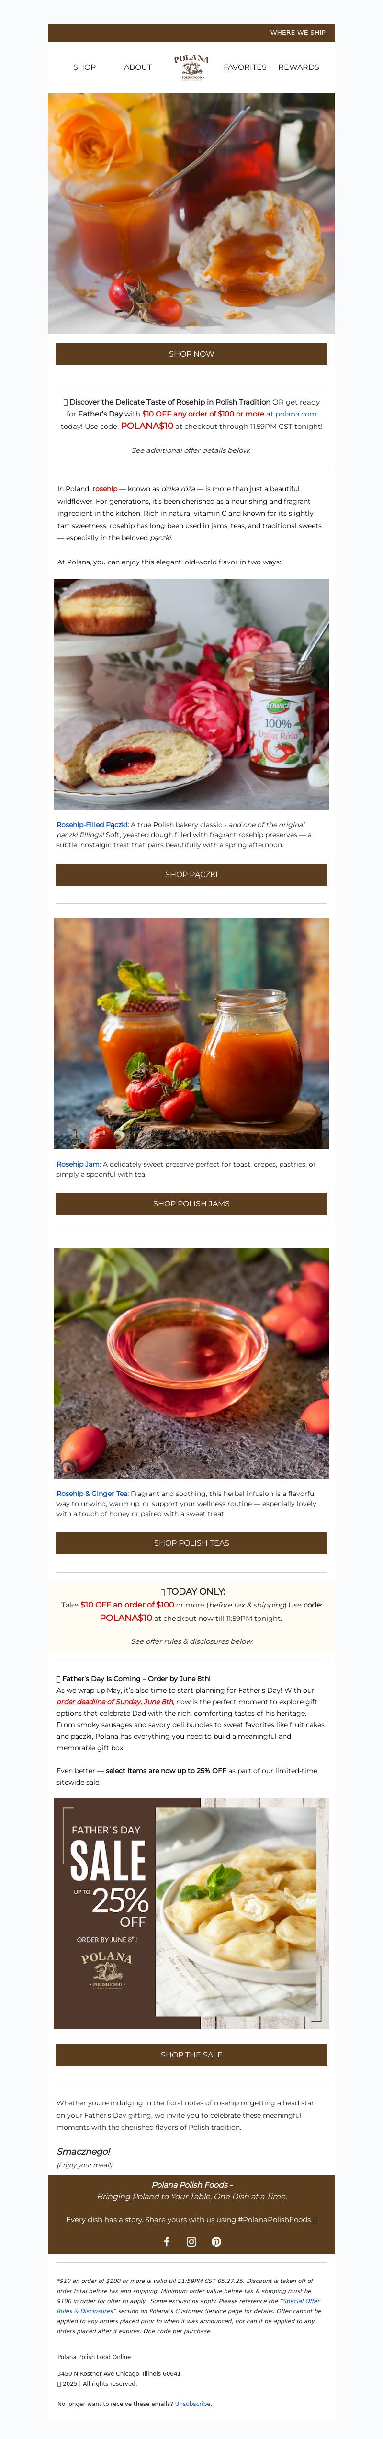Click the SHOP THE SALE button
This screenshot has width=383, height=2439.
point(191,2055)
